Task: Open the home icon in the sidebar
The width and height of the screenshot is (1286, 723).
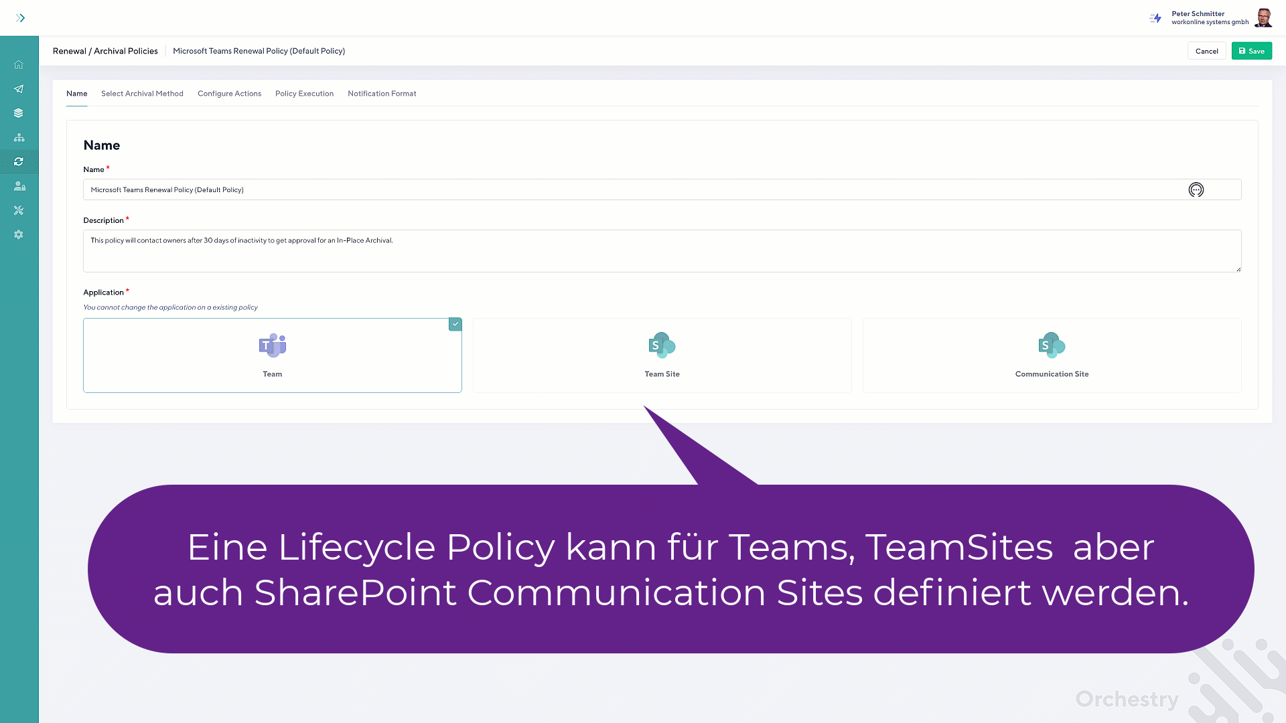Action: pos(19,65)
